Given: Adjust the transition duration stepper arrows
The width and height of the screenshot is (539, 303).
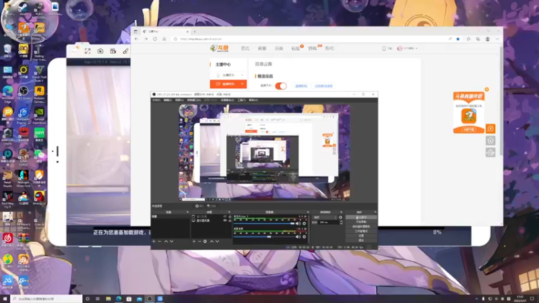Looking at the screenshot, I should click(x=341, y=223).
